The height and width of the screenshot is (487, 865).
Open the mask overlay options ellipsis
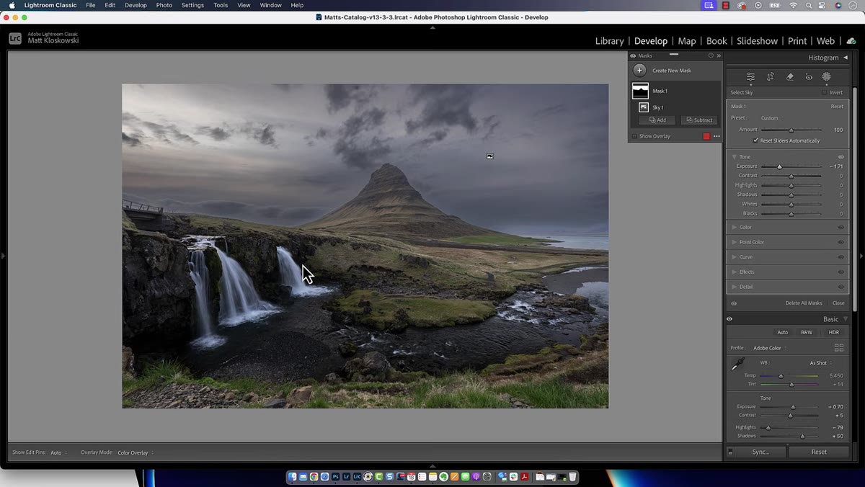tap(717, 136)
